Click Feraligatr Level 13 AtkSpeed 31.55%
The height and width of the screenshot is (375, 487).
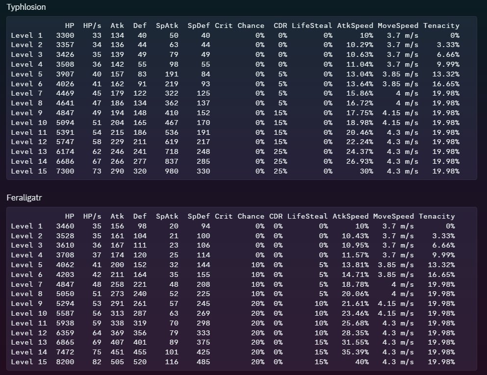(355, 342)
